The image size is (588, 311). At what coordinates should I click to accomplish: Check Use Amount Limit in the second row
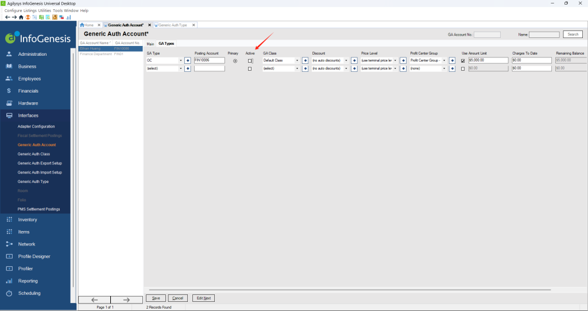[463, 69]
